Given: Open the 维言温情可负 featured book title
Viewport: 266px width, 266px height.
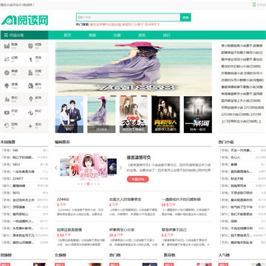Looking at the screenshot, I should (x=139, y=157).
